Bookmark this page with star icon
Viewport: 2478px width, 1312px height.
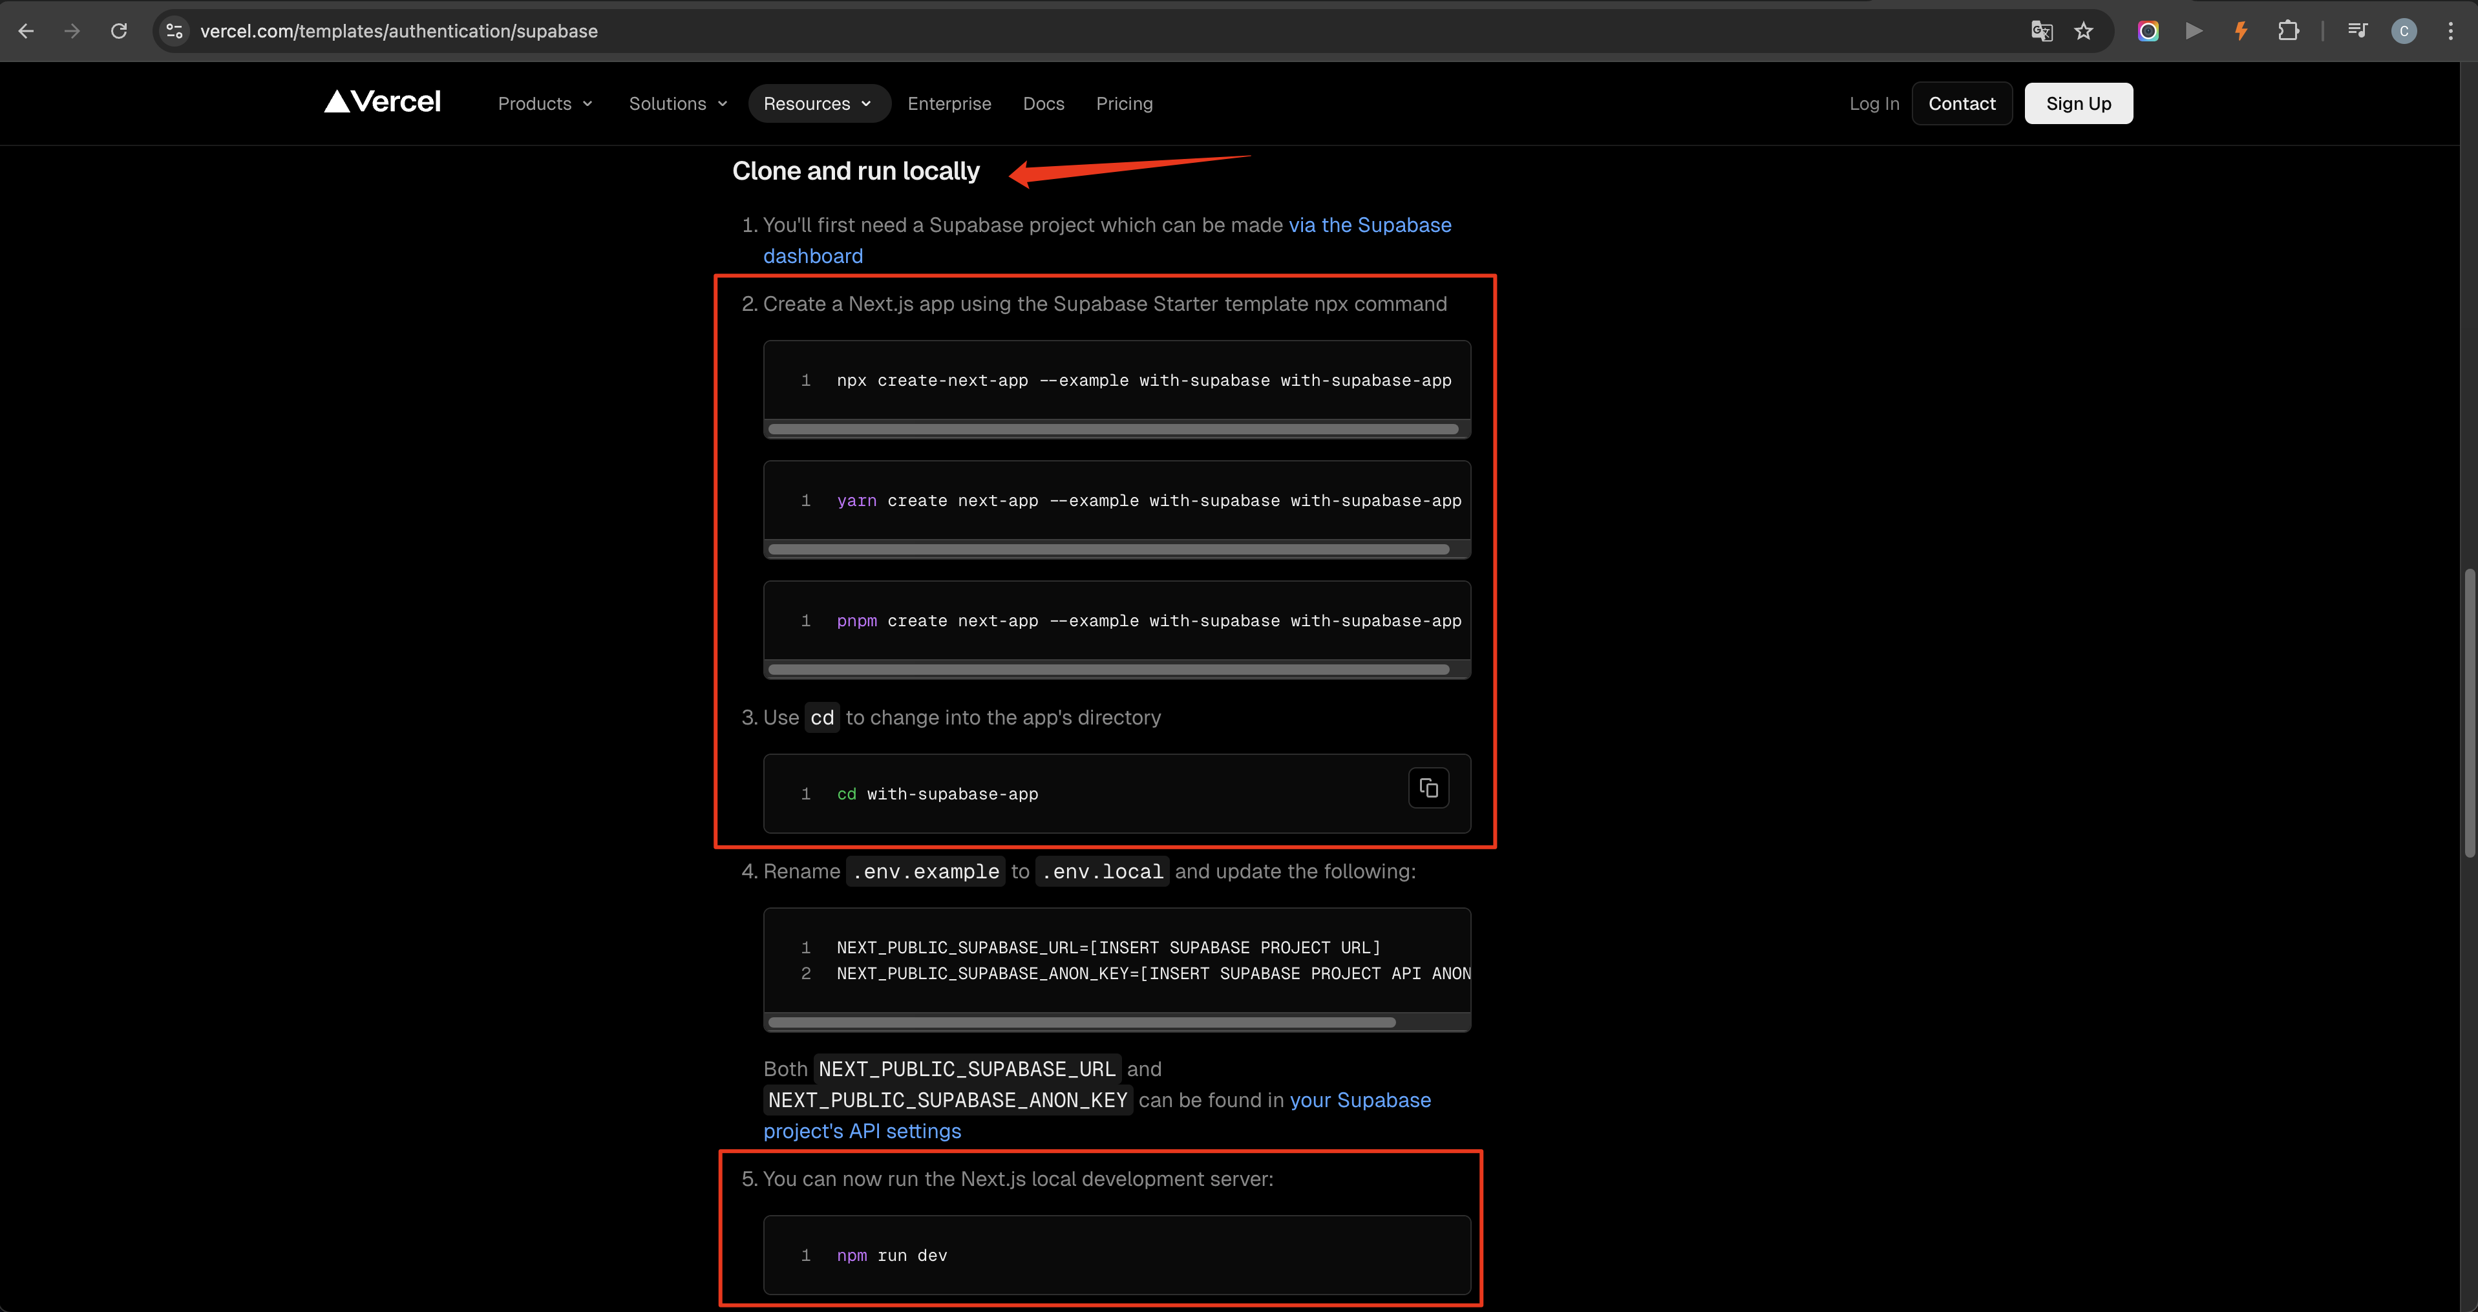point(2084,31)
